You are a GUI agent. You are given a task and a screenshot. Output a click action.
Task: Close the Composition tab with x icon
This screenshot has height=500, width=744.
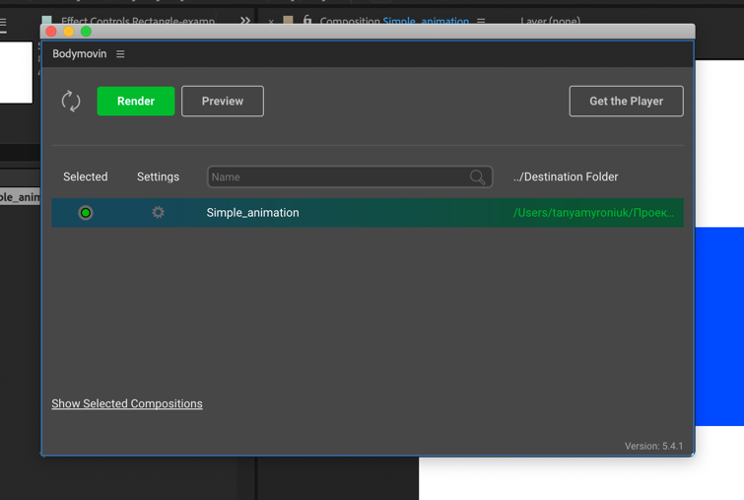point(271,21)
